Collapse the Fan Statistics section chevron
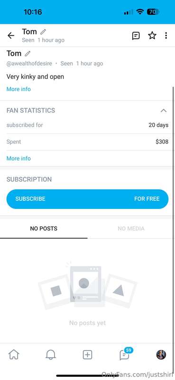This screenshot has width=175, height=380. click(164, 111)
